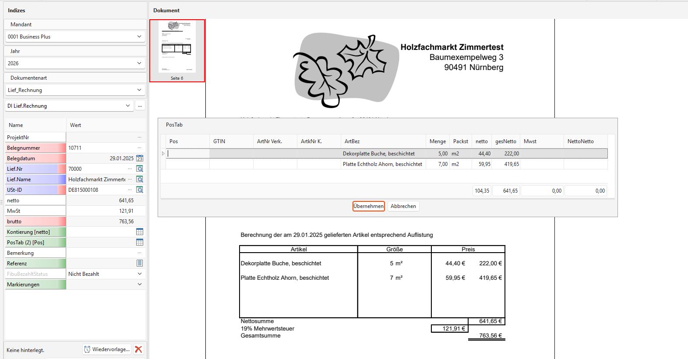Click the ellipsis button beside DI Lief.Rechnung
This screenshot has height=359, width=688.
coord(140,106)
